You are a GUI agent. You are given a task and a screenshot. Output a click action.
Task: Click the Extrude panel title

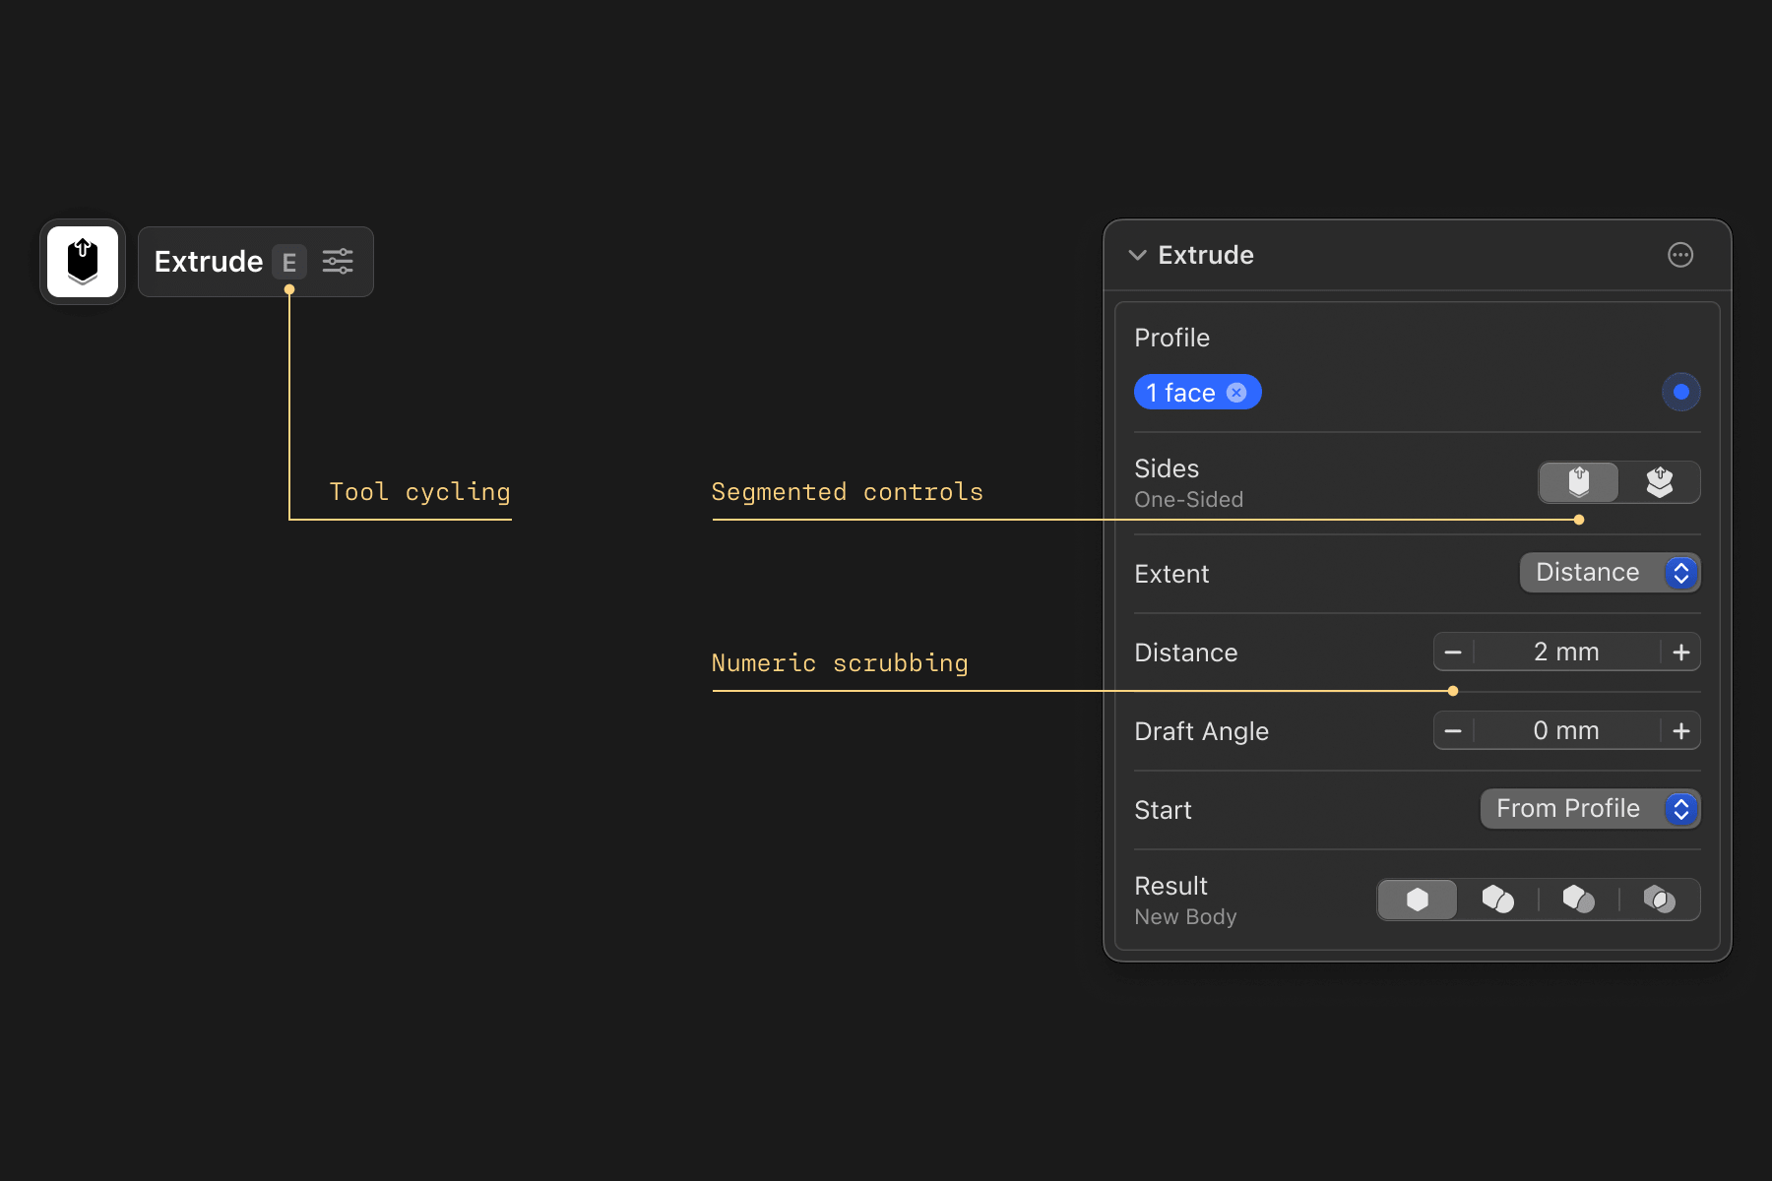point(1206,255)
